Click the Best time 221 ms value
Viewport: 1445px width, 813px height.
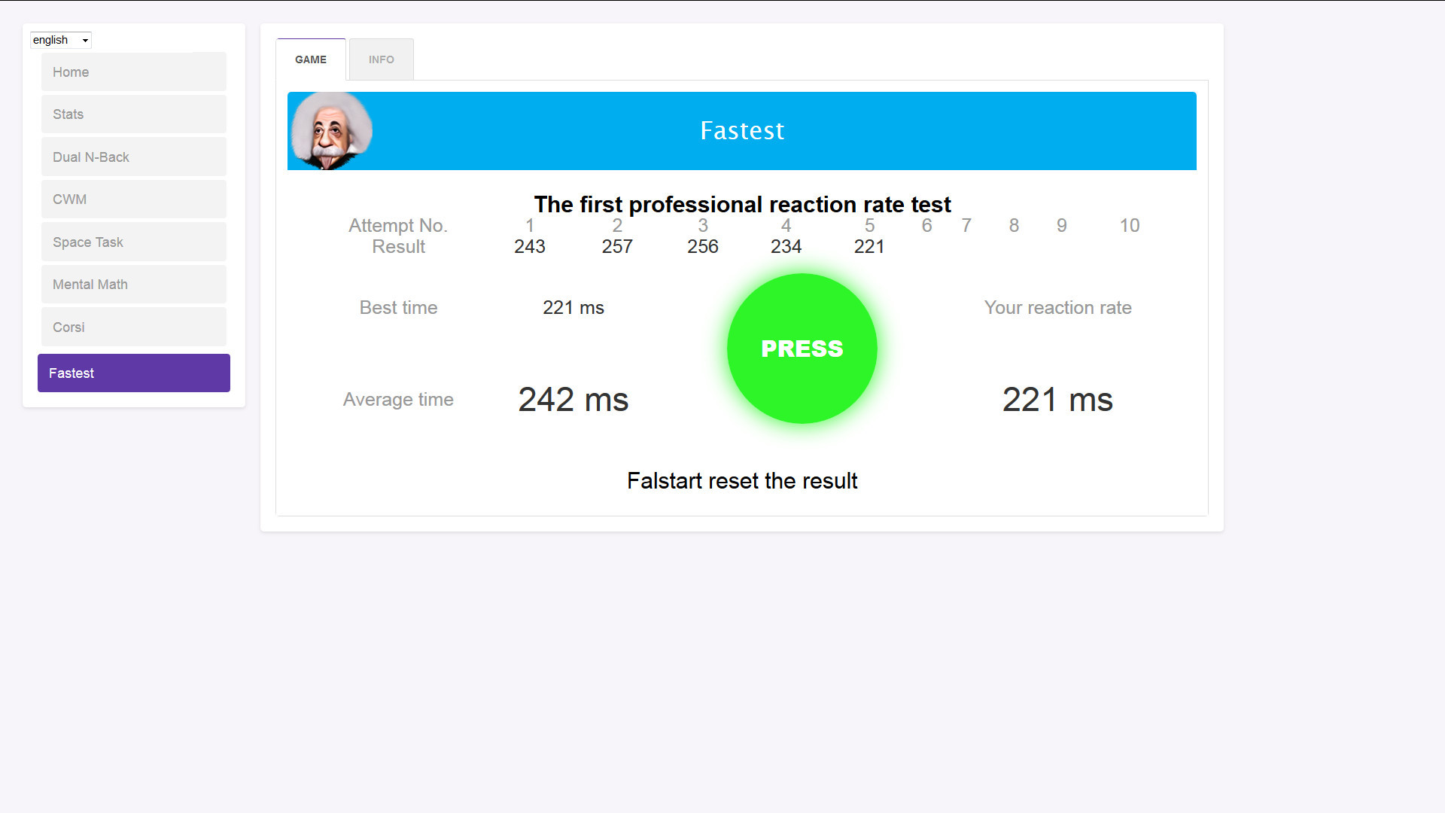click(573, 308)
